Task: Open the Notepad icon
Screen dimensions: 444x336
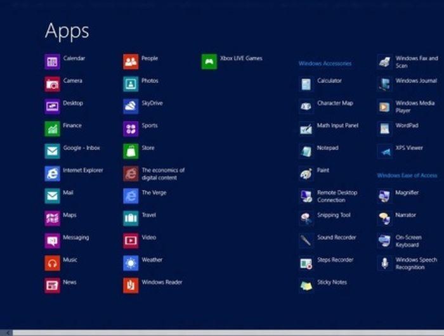Action: tap(306, 151)
